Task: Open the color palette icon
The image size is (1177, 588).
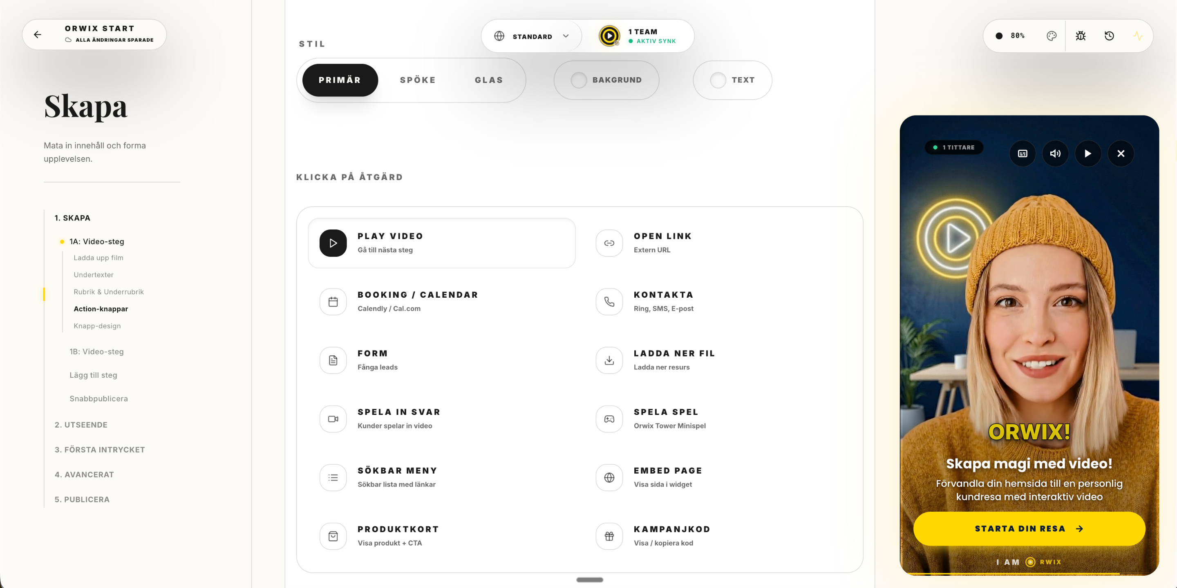Action: [x=1052, y=36]
